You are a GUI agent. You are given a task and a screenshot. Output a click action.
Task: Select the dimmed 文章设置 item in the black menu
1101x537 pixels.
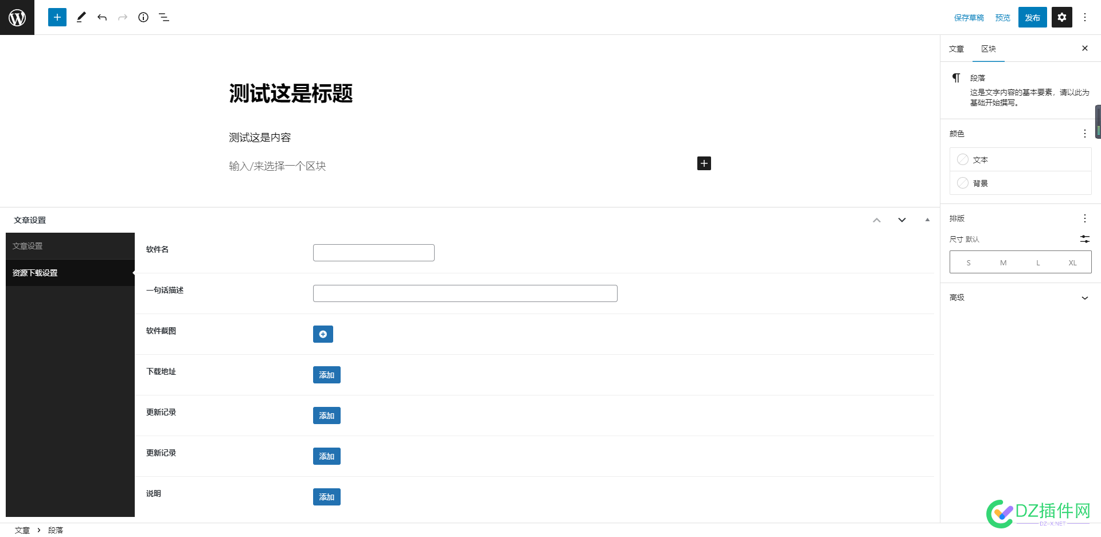click(x=70, y=246)
